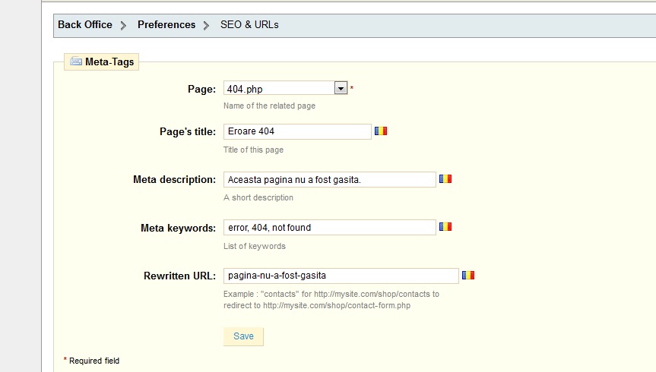Click the flag icon beside Meta keywords
Viewport: 656px width, 372px height.
click(445, 226)
